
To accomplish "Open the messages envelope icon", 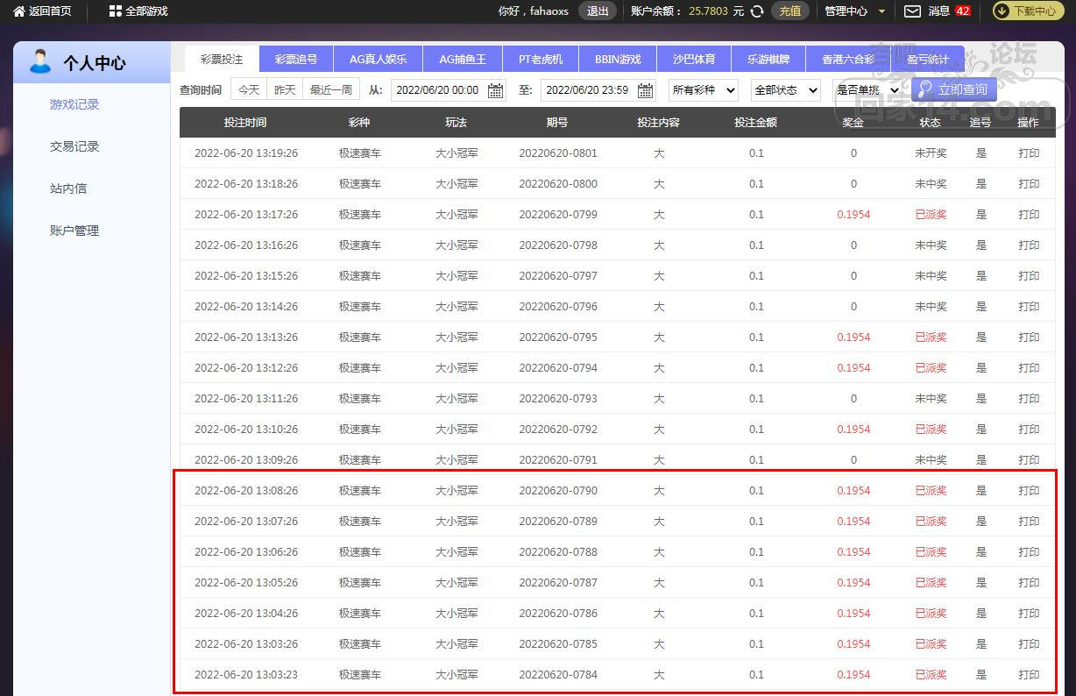I will pyautogui.click(x=912, y=11).
